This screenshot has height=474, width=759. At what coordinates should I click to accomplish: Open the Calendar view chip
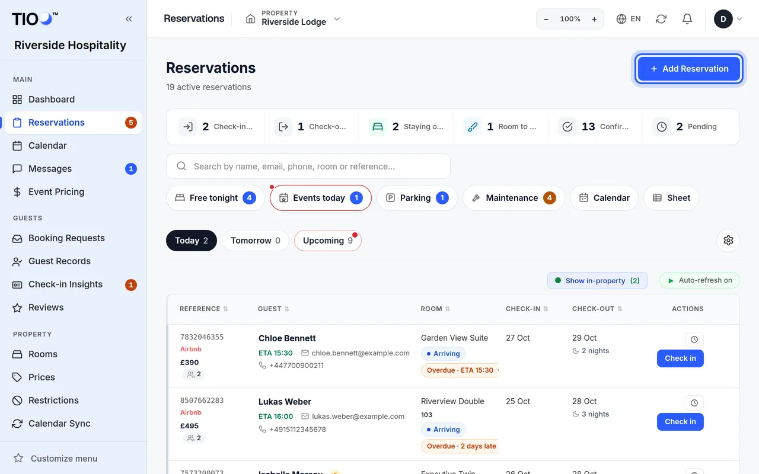[x=604, y=198]
